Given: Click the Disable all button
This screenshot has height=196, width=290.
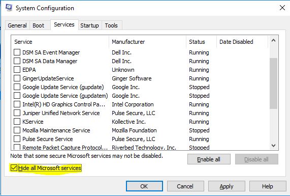Looking at the screenshot, I should tap(256, 159).
